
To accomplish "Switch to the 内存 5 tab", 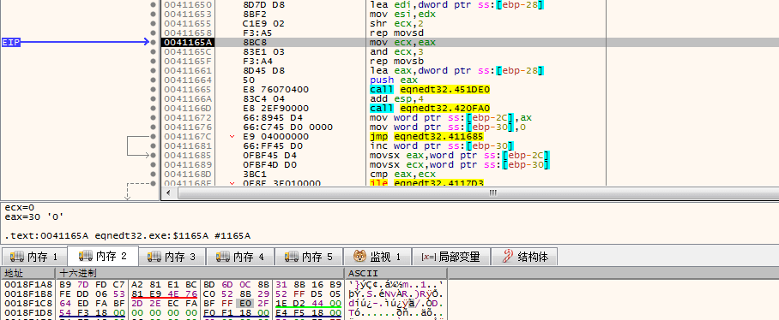I will 309,257.
